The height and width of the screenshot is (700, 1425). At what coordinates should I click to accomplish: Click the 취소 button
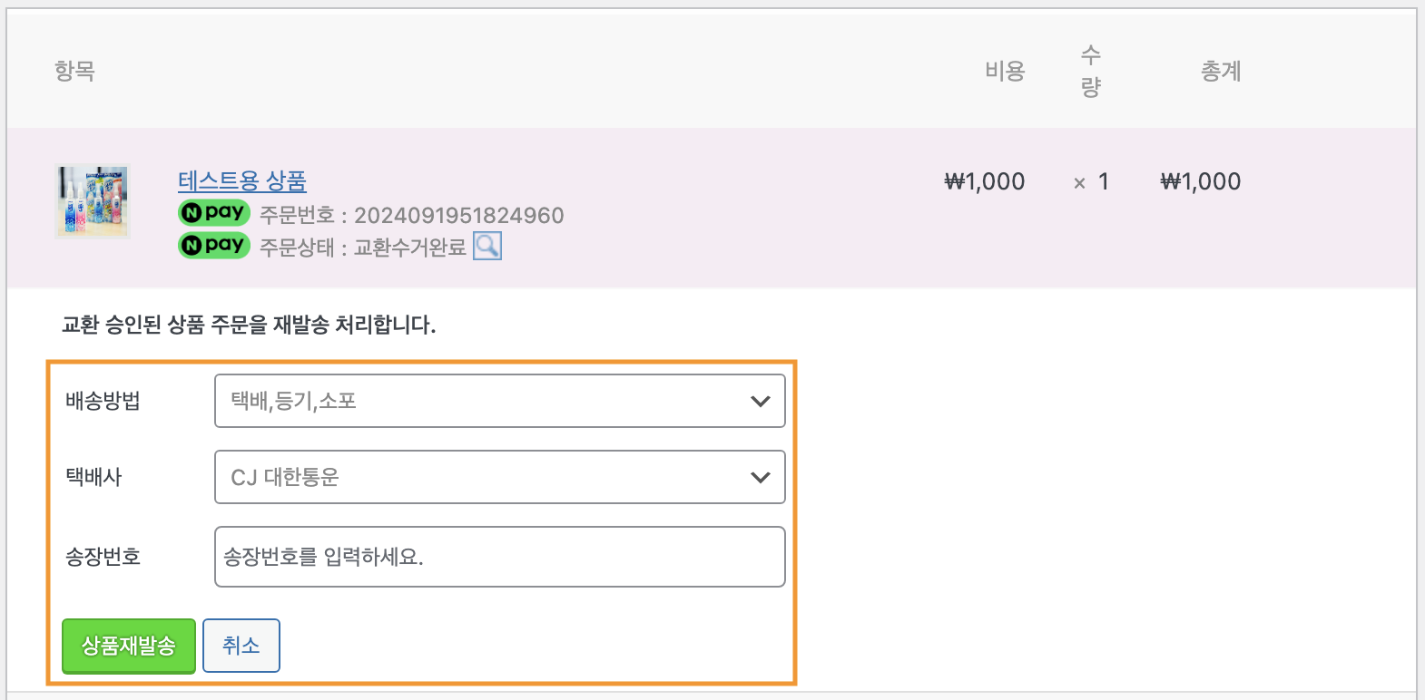click(241, 646)
